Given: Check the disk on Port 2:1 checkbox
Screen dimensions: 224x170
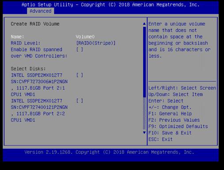Looking at the screenshot, I should [80, 75].
